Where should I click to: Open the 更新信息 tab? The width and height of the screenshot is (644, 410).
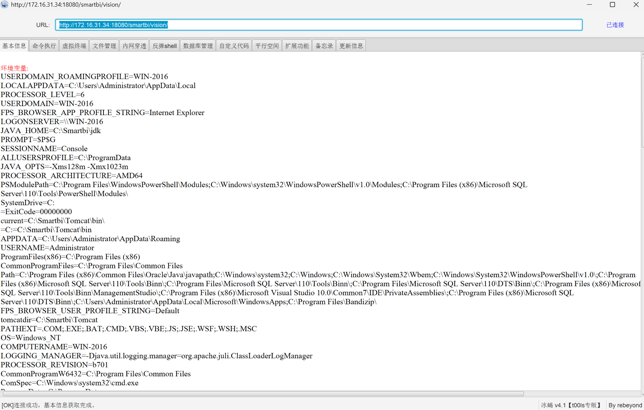coord(351,46)
